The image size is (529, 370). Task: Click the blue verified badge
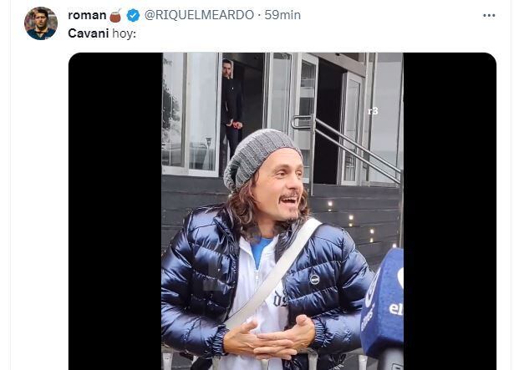coord(133,15)
